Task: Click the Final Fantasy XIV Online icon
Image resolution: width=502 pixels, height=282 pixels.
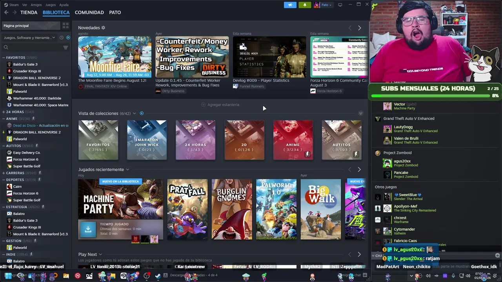Action: click(80, 86)
